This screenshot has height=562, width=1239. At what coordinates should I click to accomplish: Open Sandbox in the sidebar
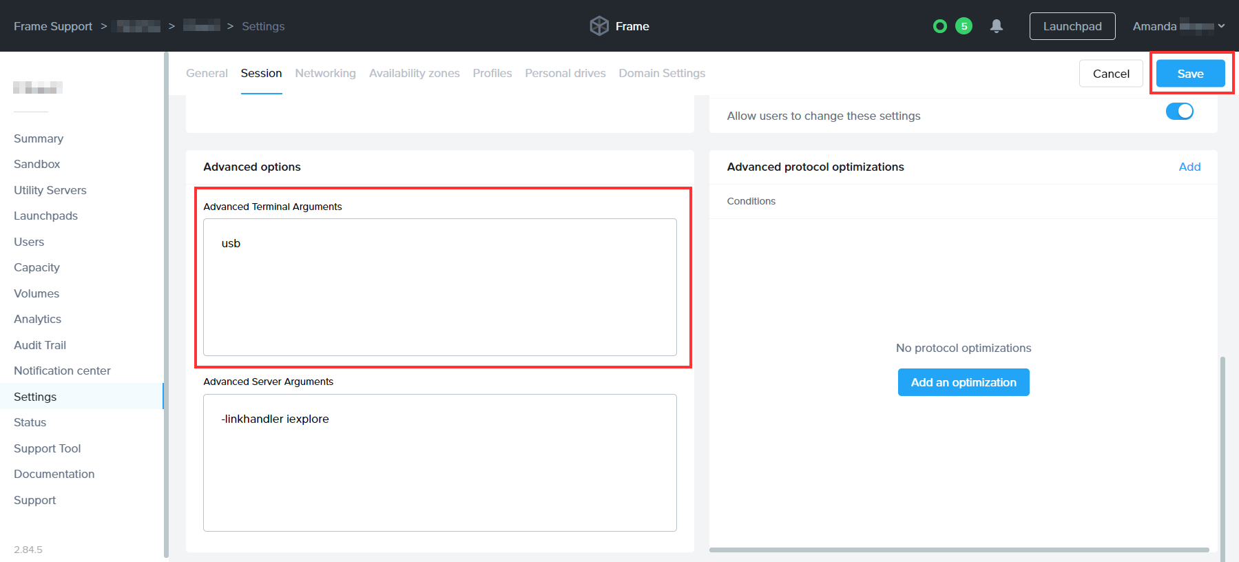point(37,164)
